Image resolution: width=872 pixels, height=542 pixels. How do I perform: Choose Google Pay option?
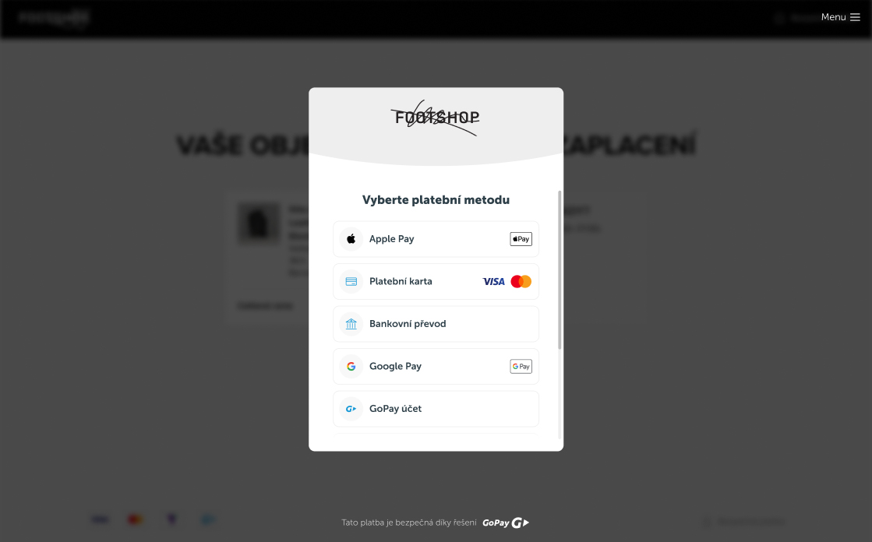(436, 366)
